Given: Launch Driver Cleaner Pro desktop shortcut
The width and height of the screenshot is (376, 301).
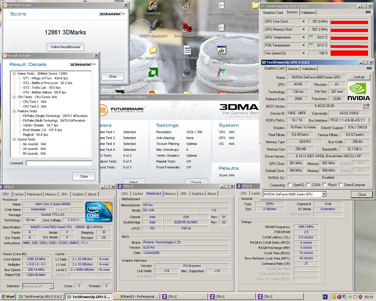Looking at the screenshot, I should [187, 28].
